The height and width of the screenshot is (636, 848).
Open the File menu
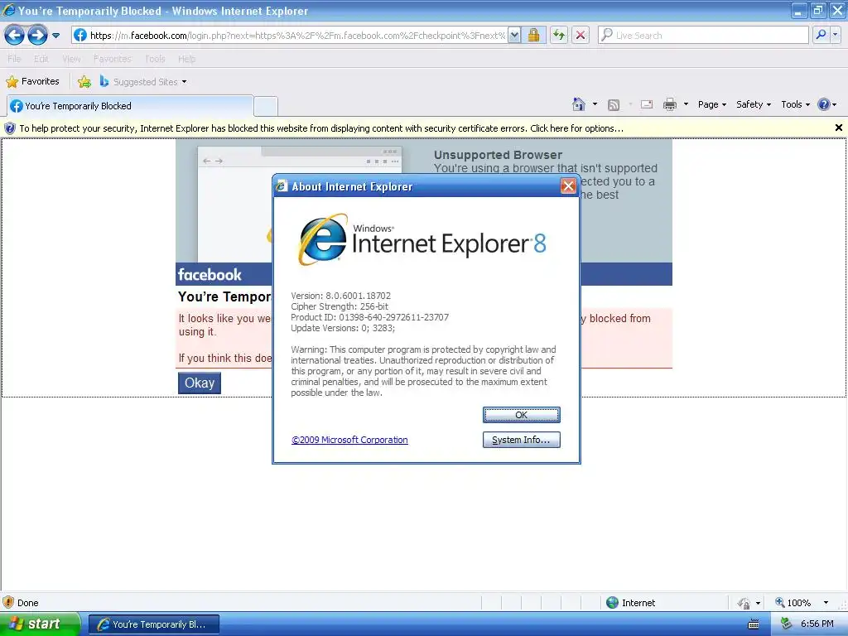14,59
